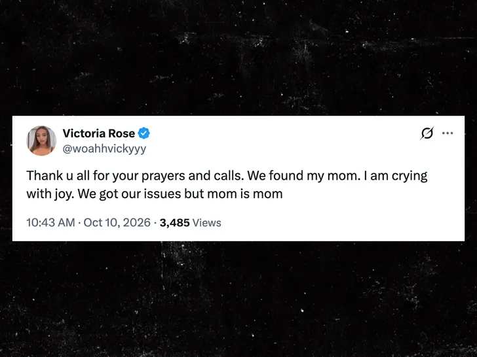Open the Victoria Rose display name link
Viewport: 477px width, 357px height.
tap(98, 133)
